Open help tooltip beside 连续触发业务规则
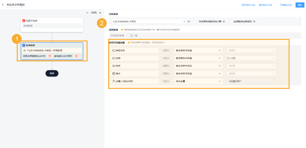The width and height of the screenshot is (306, 148). coord(254,22)
